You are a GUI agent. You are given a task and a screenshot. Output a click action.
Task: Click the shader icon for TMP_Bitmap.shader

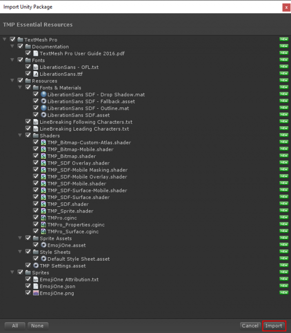43,156
